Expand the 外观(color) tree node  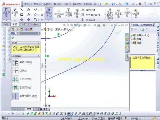(132, 35)
